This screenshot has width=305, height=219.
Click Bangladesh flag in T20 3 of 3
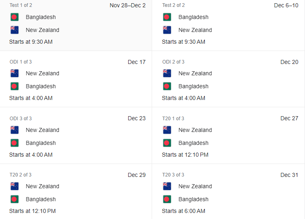[x=167, y=200]
